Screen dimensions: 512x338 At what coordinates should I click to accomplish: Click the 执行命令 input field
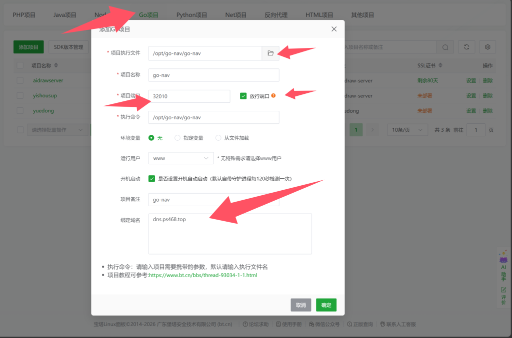214,117
